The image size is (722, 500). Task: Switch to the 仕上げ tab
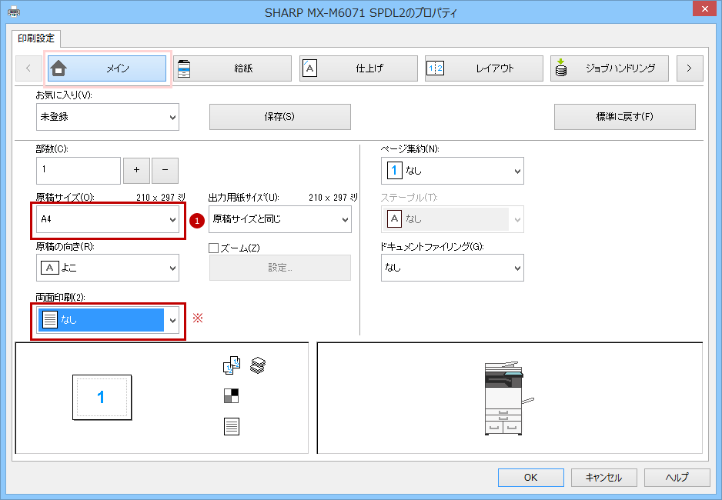tap(359, 68)
